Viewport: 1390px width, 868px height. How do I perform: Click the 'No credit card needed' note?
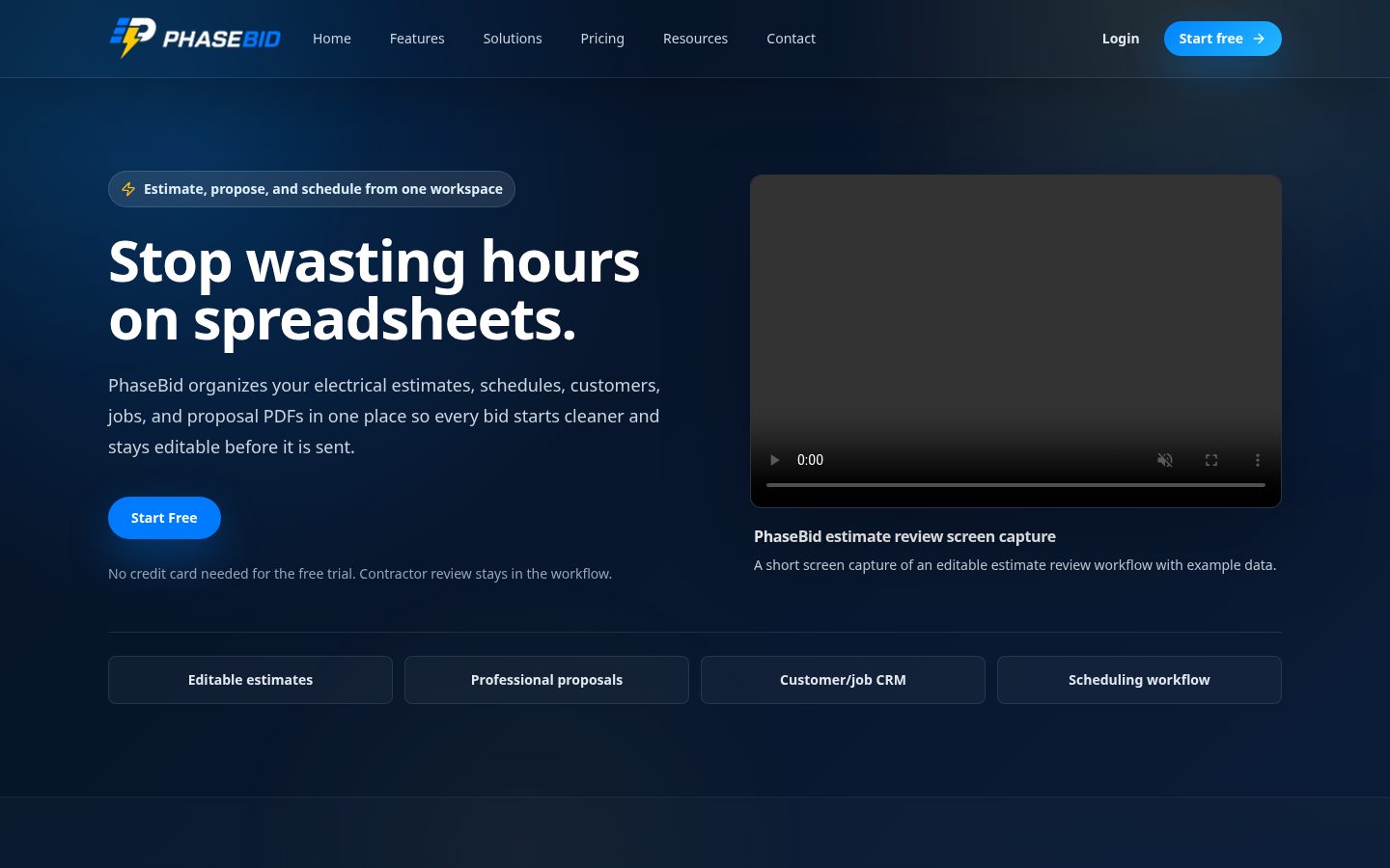pos(360,574)
